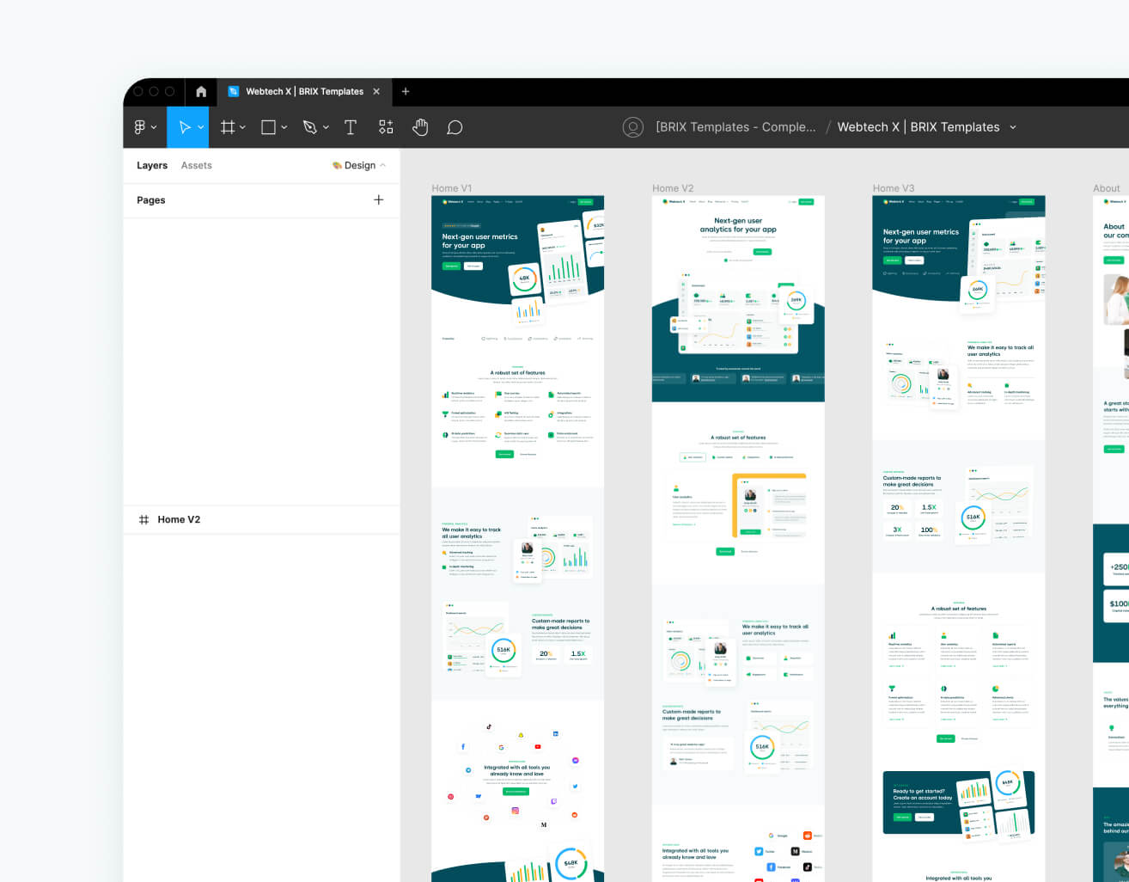The width and height of the screenshot is (1129, 882).
Task: Select the Move tool
Action: [x=185, y=126]
